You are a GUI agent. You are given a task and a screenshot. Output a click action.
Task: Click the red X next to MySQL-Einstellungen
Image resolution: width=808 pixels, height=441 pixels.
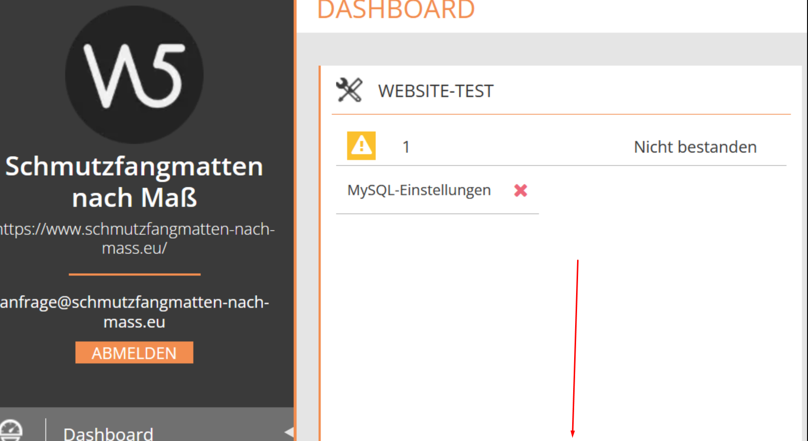520,190
